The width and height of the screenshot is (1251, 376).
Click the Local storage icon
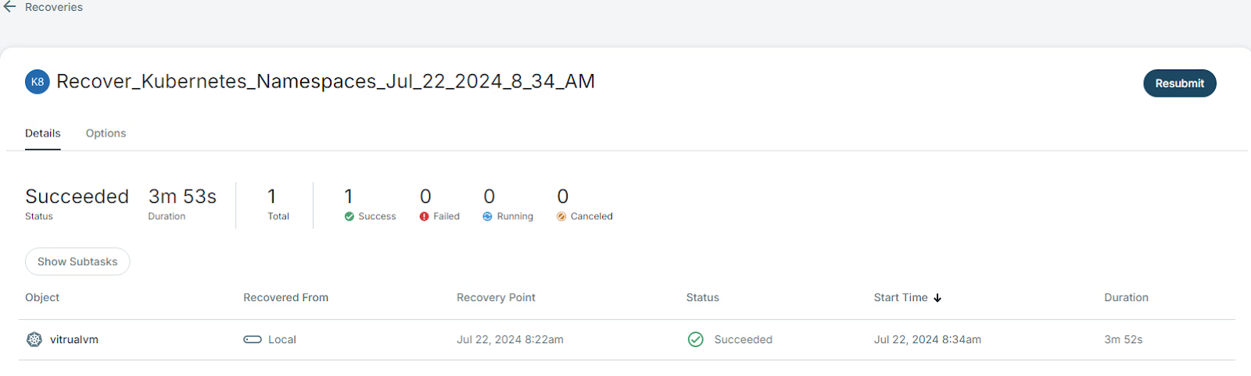point(253,339)
